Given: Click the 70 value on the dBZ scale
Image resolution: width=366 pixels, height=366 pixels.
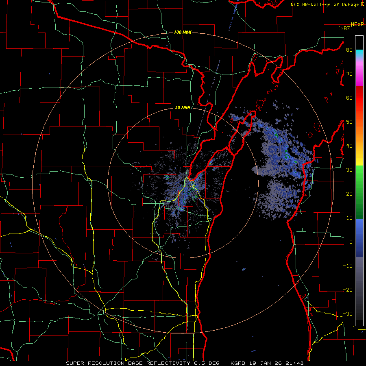Looking at the screenshot, I should 349,74.
